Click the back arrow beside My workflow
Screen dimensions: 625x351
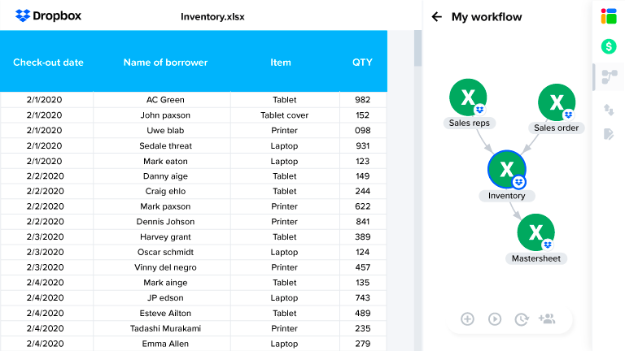tap(437, 17)
